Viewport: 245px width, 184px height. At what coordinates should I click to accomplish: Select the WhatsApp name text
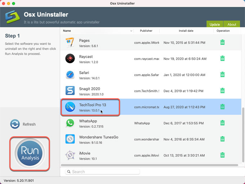(88, 121)
